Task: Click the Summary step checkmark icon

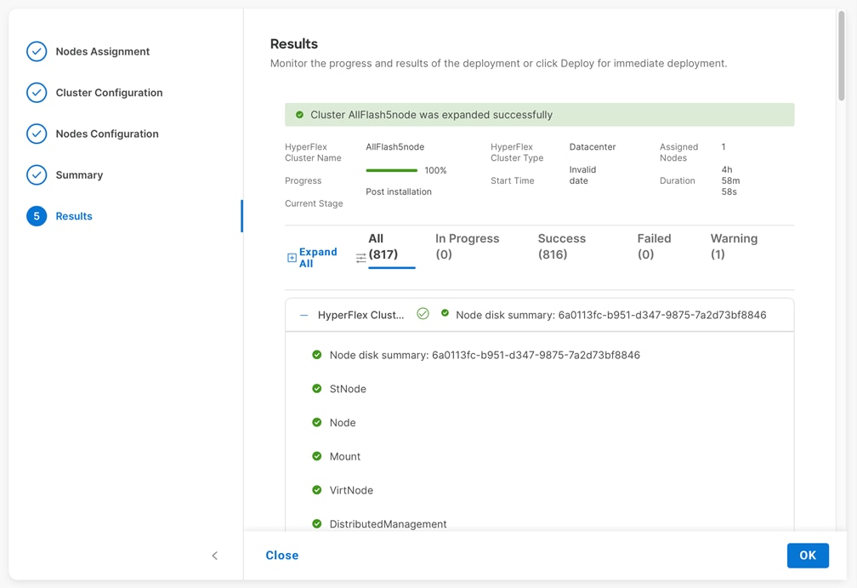Action: [x=37, y=175]
